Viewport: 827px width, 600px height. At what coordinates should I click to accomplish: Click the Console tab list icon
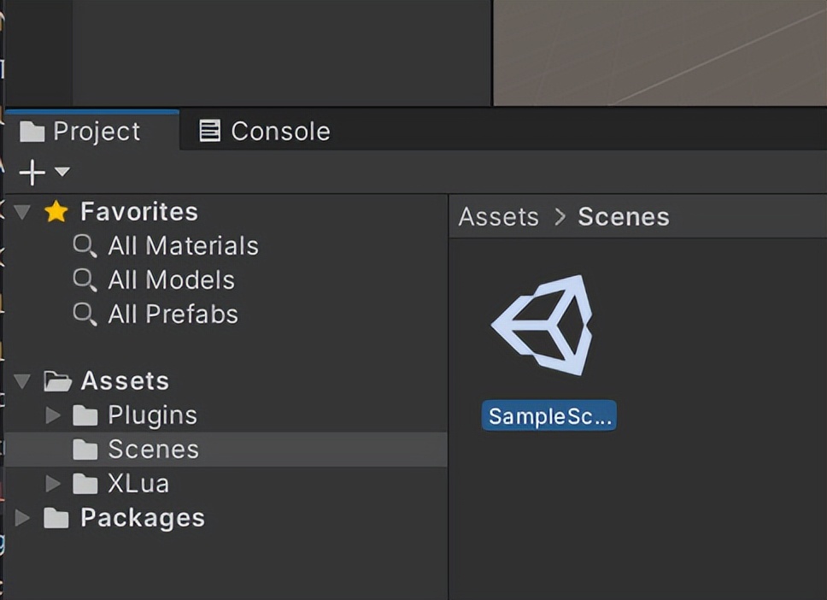pos(209,131)
